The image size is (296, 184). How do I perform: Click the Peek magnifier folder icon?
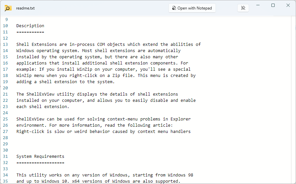(8, 8)
